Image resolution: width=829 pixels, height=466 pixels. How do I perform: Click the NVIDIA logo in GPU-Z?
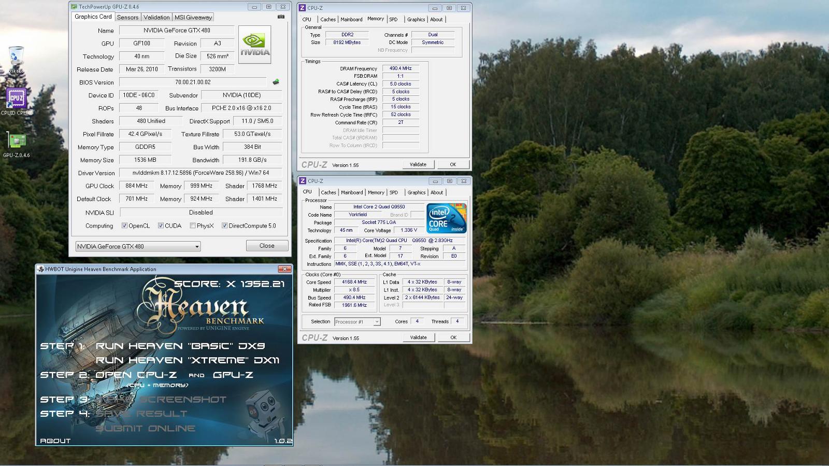click(254, 45)
